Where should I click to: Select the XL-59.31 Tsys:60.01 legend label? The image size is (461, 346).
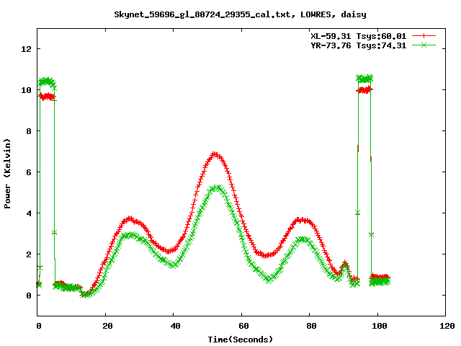click(x=359, y=36)
